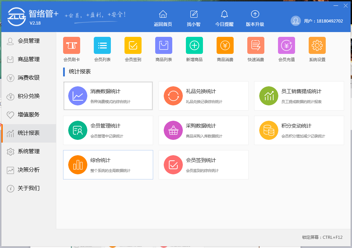Screen dimensions: 352x248
Task: Click 版本升级 to check for upgrades
Action: coord(255,17)
